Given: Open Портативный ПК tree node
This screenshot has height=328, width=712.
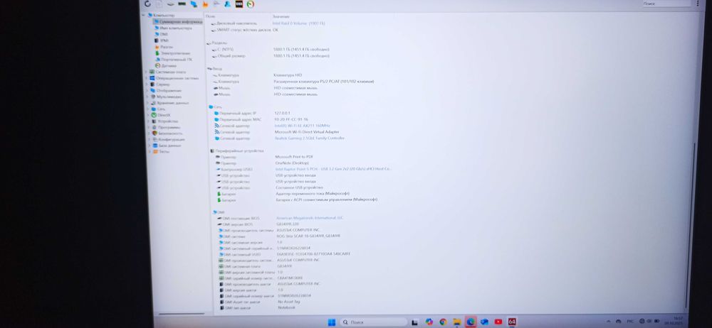Looking at the screenshot, I should [174, 60].
